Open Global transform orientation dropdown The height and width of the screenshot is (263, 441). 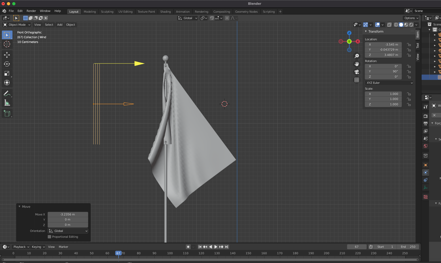point(188,18)
